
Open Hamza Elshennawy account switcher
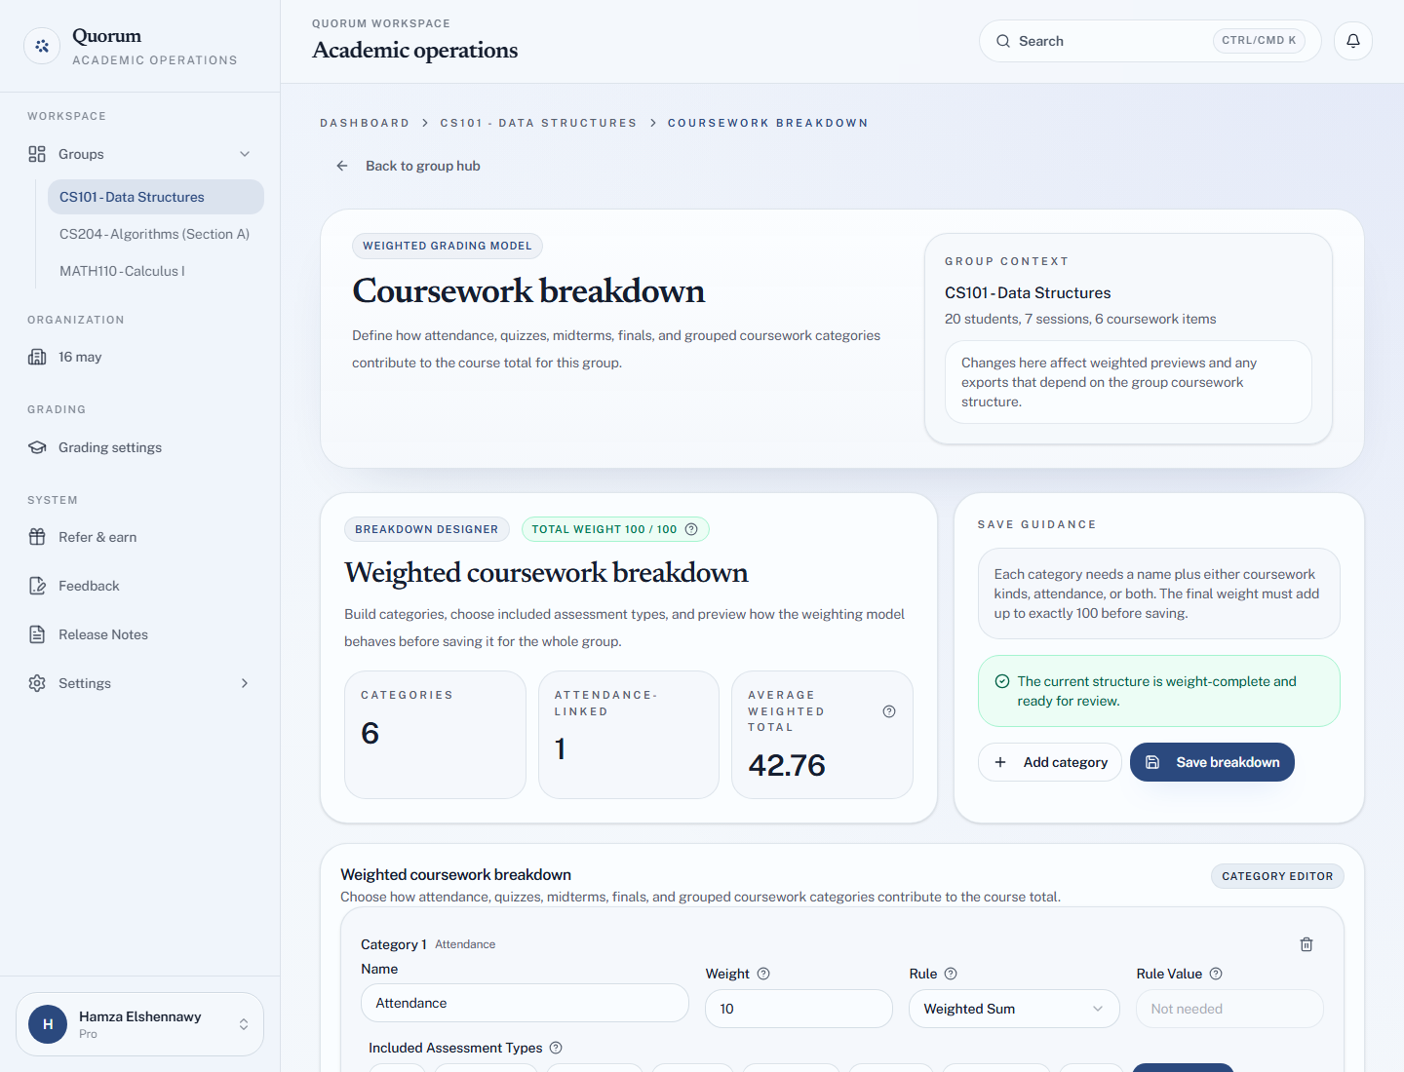point(140,1024)
